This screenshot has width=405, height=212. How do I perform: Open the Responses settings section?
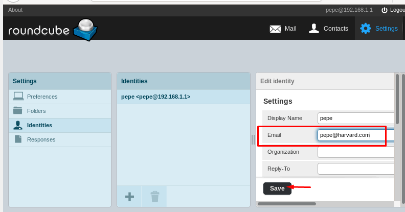coord(41,139)
